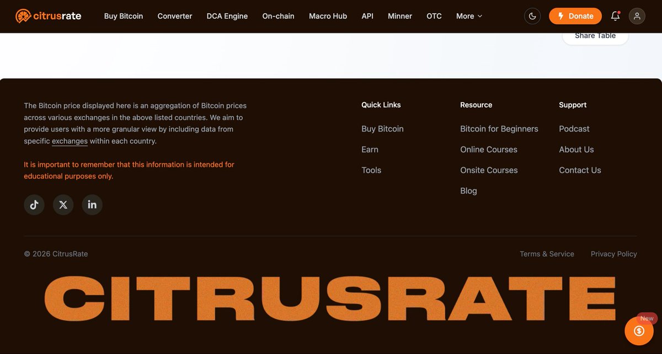Viewport: 662px width, 354px height.
Task: Open Terms & Service link
Action: point(547,254)
